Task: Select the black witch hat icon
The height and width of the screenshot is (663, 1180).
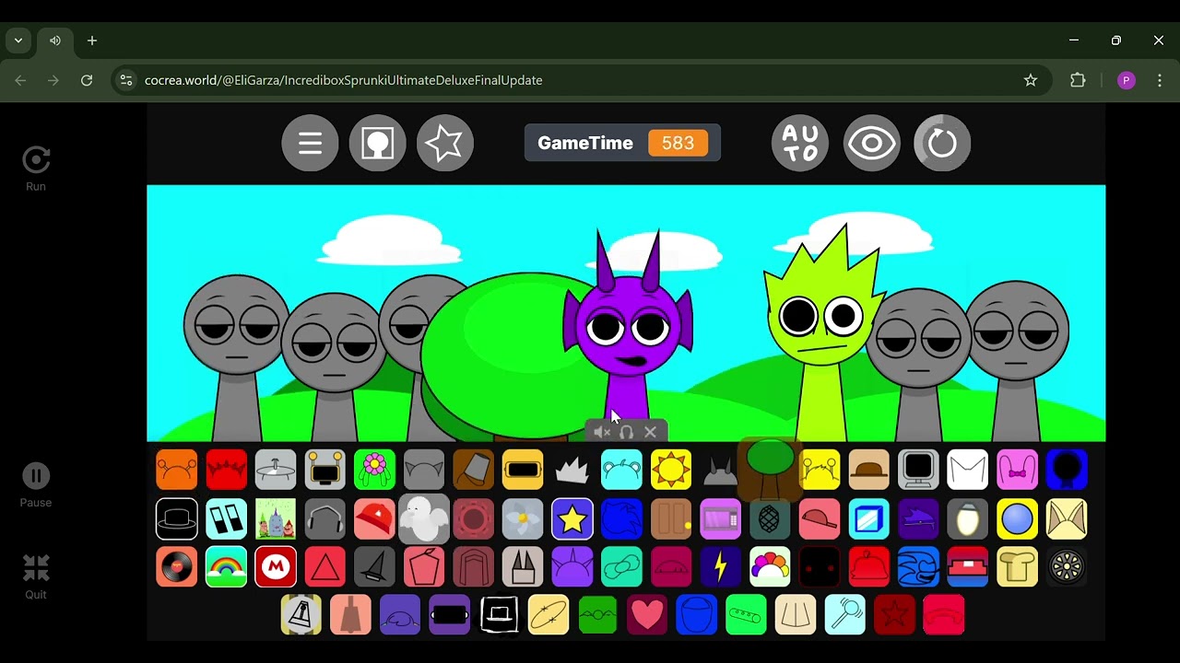Action: [x=374, y=567]
